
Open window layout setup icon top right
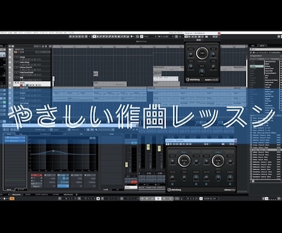[279, 37]
